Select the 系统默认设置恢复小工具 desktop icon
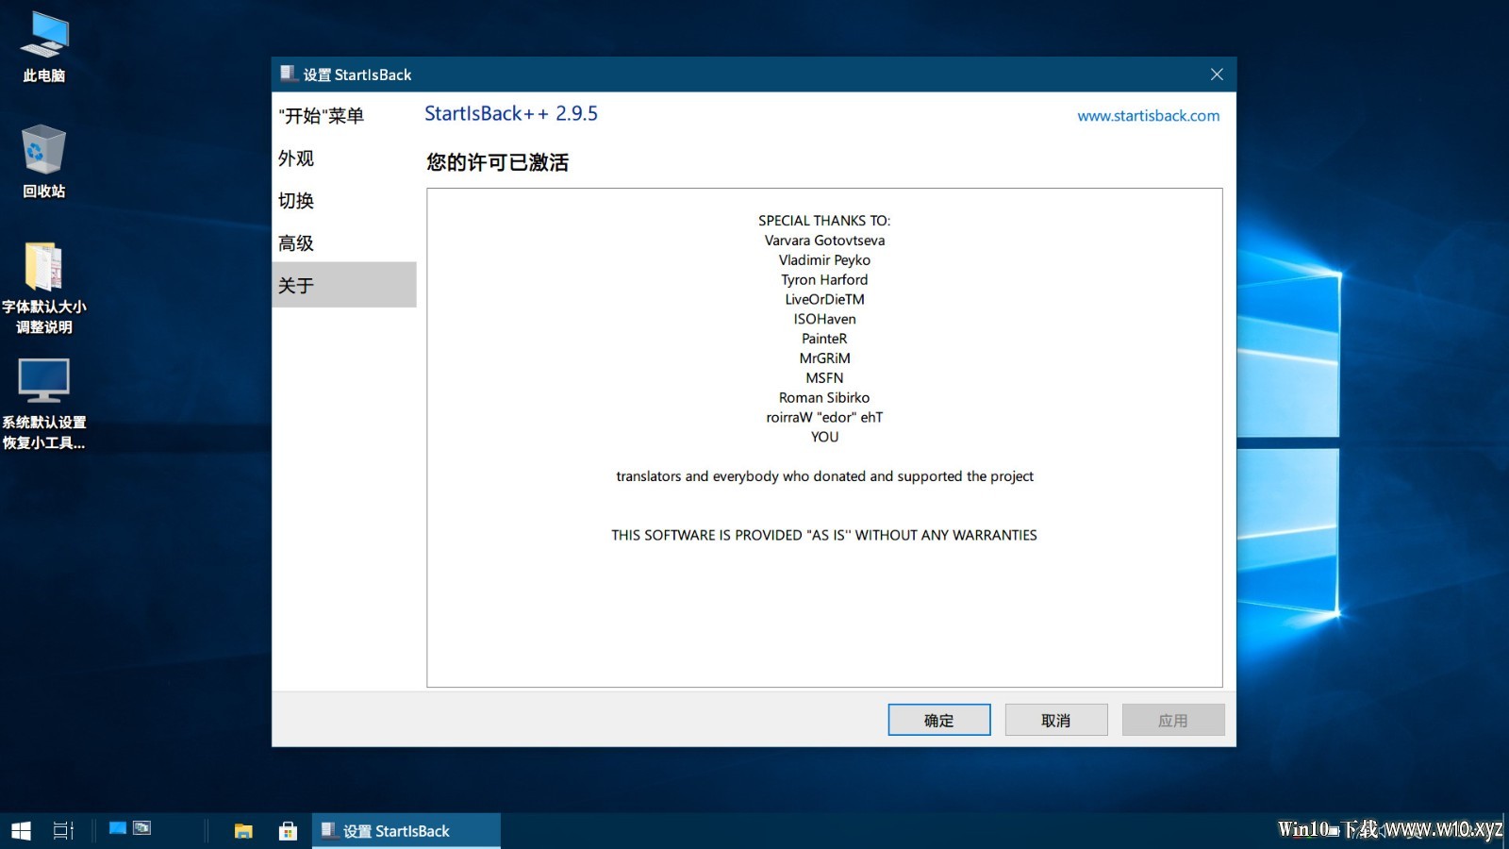 43,404
